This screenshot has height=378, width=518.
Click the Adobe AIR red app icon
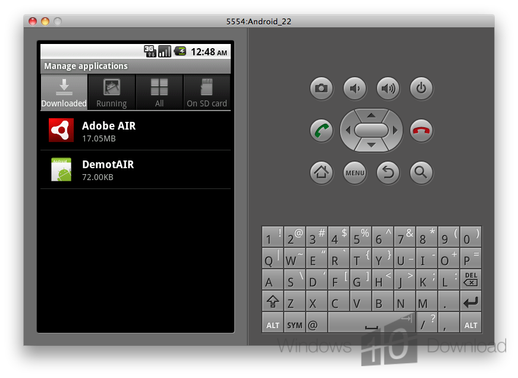pos(61,130)
